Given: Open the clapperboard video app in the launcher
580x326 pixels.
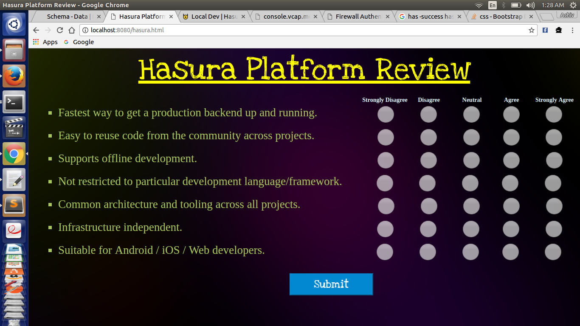Looking at the screenshot, I should (x=14, y=128).
